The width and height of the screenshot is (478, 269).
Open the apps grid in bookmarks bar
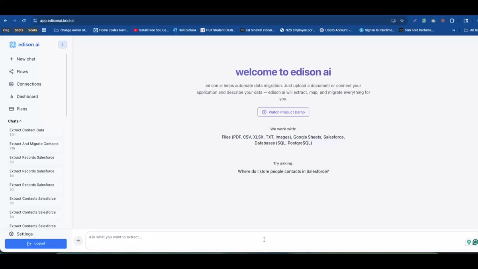[x=44, y=30]
